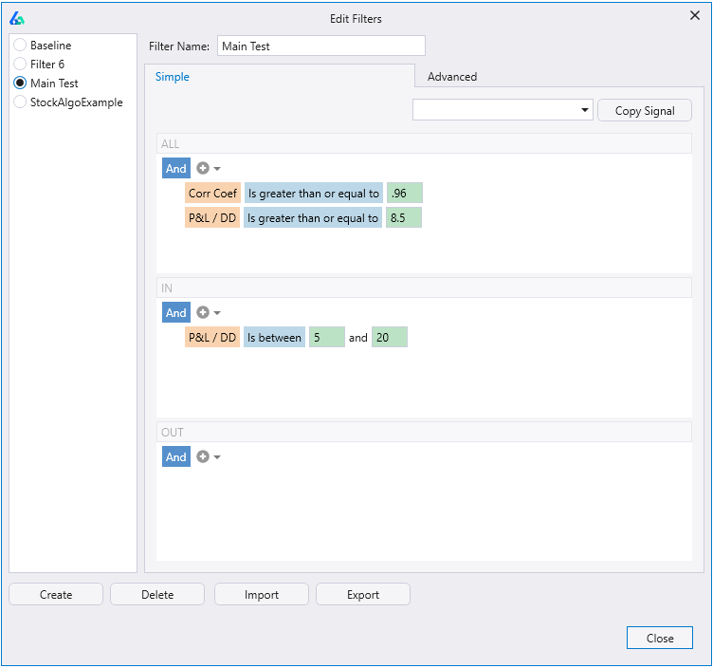Click the Delete button
713x668 pixels.
(157, 594)
